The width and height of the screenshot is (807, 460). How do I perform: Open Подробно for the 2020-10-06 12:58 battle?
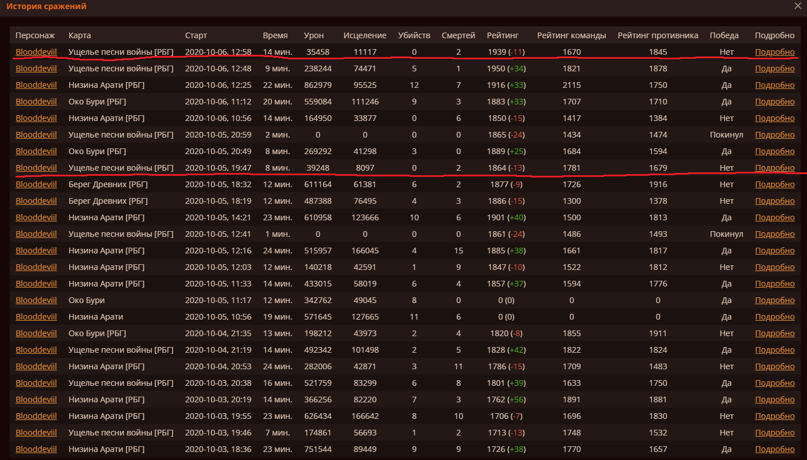click(774, 52)
